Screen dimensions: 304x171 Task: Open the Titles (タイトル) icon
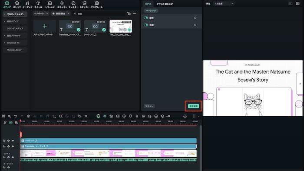(38, 5)
